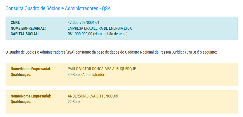This screenshot has width=243, height=117.
Task: Click Nome/Nome Empresarial label beside Paulo Victor
Action: pos(31,69)
